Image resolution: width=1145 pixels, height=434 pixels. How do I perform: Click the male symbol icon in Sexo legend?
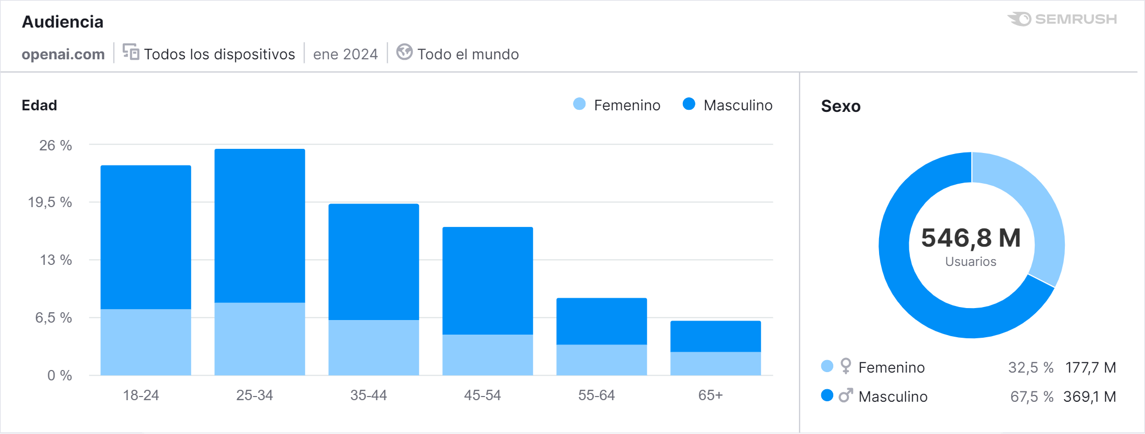click(846, 395)
